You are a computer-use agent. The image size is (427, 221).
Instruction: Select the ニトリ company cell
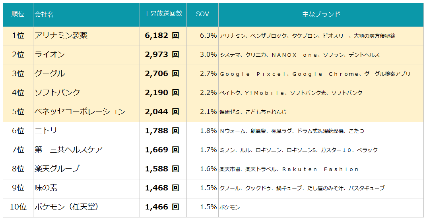(x=46, y=131)
